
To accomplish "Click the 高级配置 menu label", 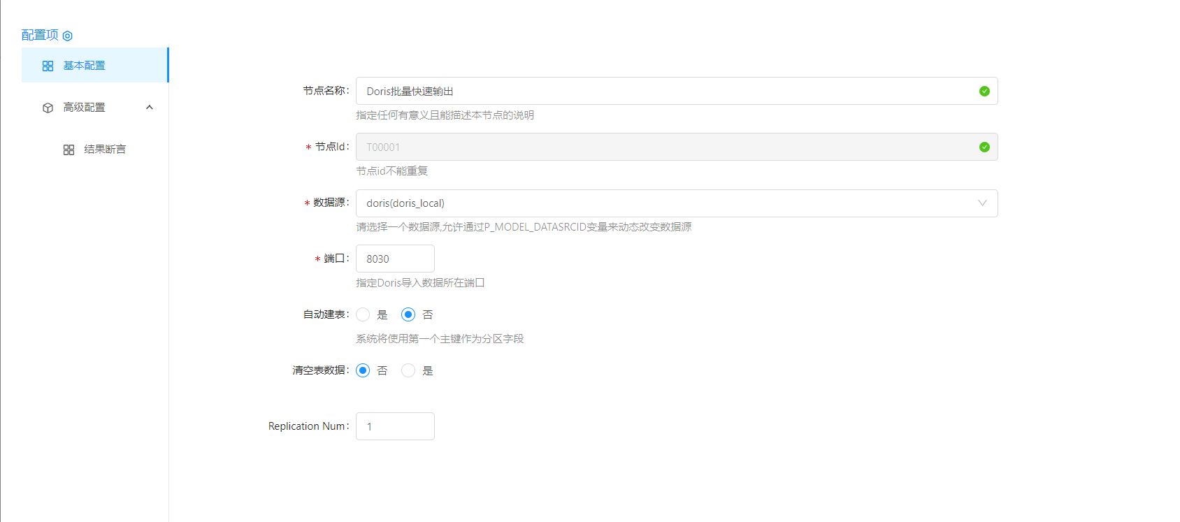I will (x=85, y=108).
